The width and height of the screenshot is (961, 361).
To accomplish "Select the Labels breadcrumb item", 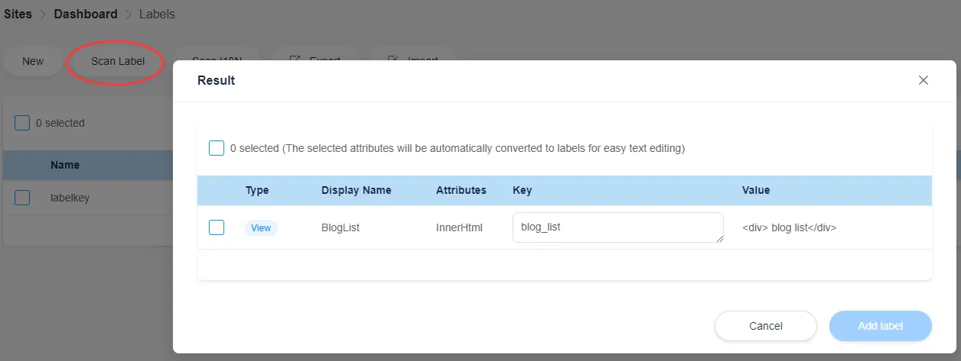I will pyautogui.click(x=157, y=14).
